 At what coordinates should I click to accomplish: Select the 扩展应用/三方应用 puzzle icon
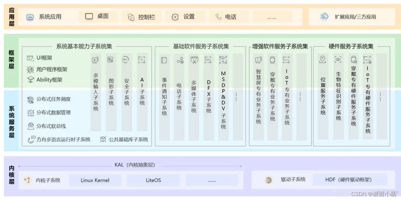pyautogui.click(x=324, y=16)
